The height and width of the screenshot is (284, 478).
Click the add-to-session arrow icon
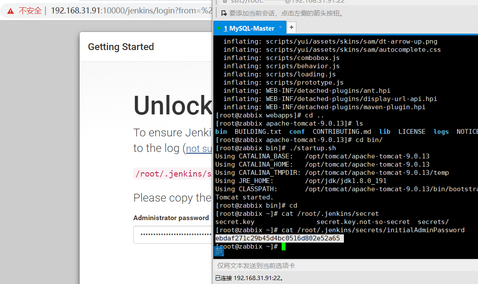[x=224, y=13]
